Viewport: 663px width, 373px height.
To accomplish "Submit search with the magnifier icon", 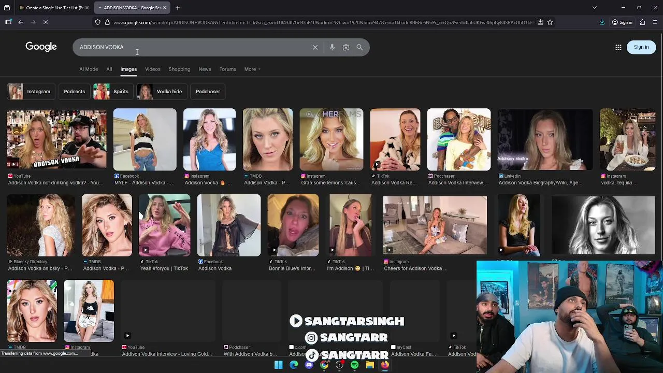I will click(359, 47).
